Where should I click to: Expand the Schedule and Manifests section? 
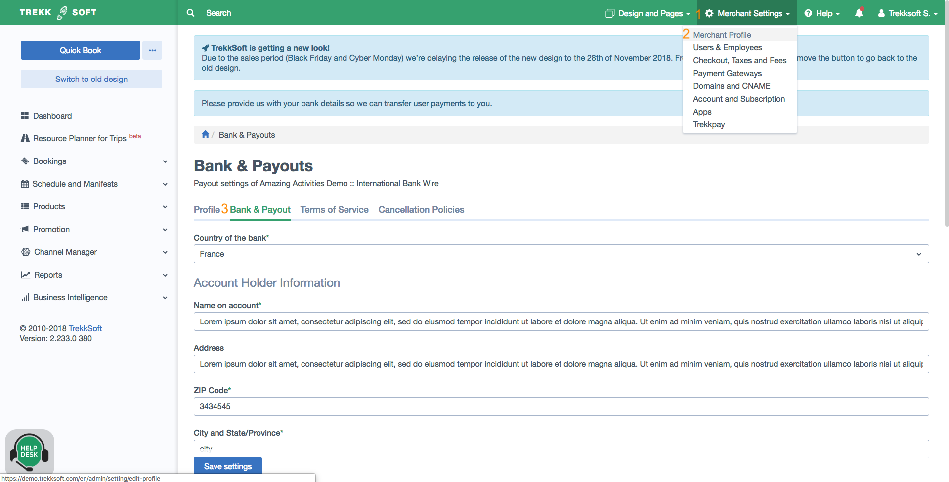click(x=165, y=184)
